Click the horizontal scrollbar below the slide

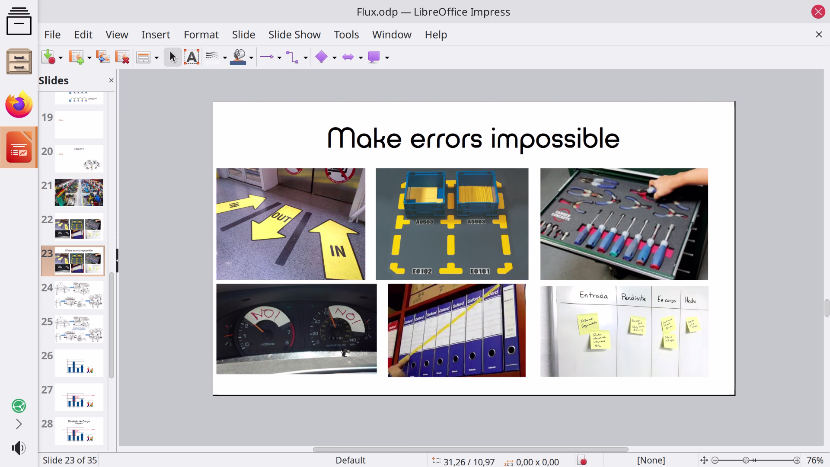click(470, 449)
